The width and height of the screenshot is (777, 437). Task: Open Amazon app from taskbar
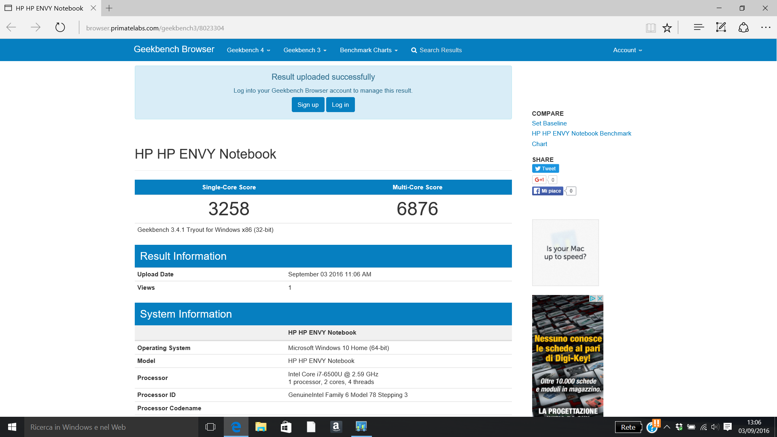click(336, 427)
